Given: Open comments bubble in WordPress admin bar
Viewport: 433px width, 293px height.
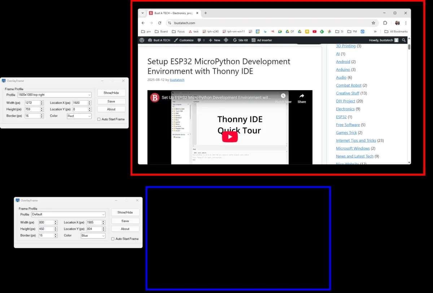Looking at the screenshot, I should (201, 40).
